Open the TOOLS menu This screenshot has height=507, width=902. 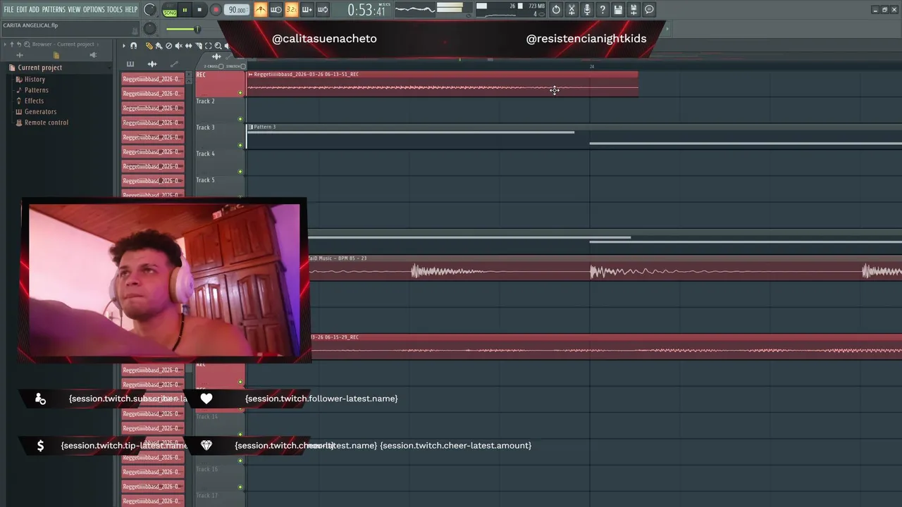[115, 9]
